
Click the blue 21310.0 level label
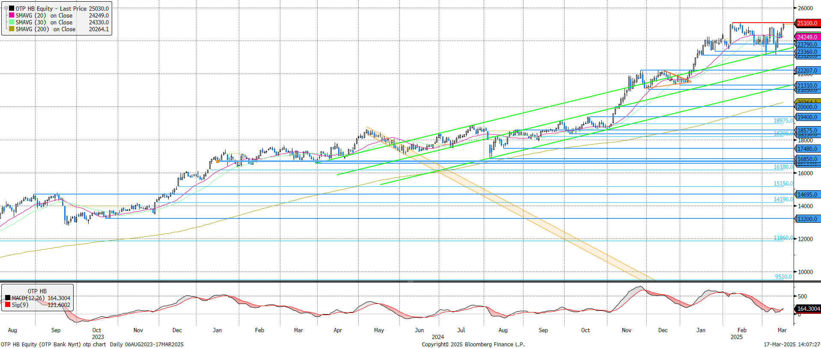tap(808, 86)
